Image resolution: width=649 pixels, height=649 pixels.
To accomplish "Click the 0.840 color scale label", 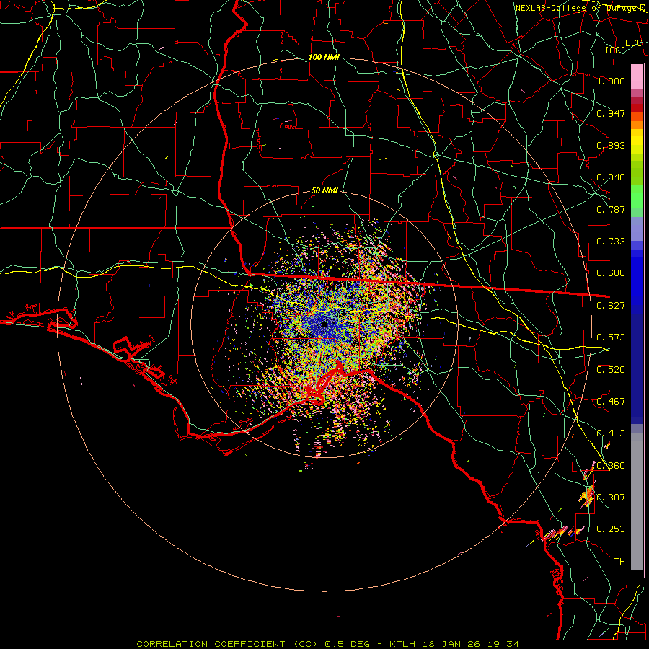I will tap(611, 177).
